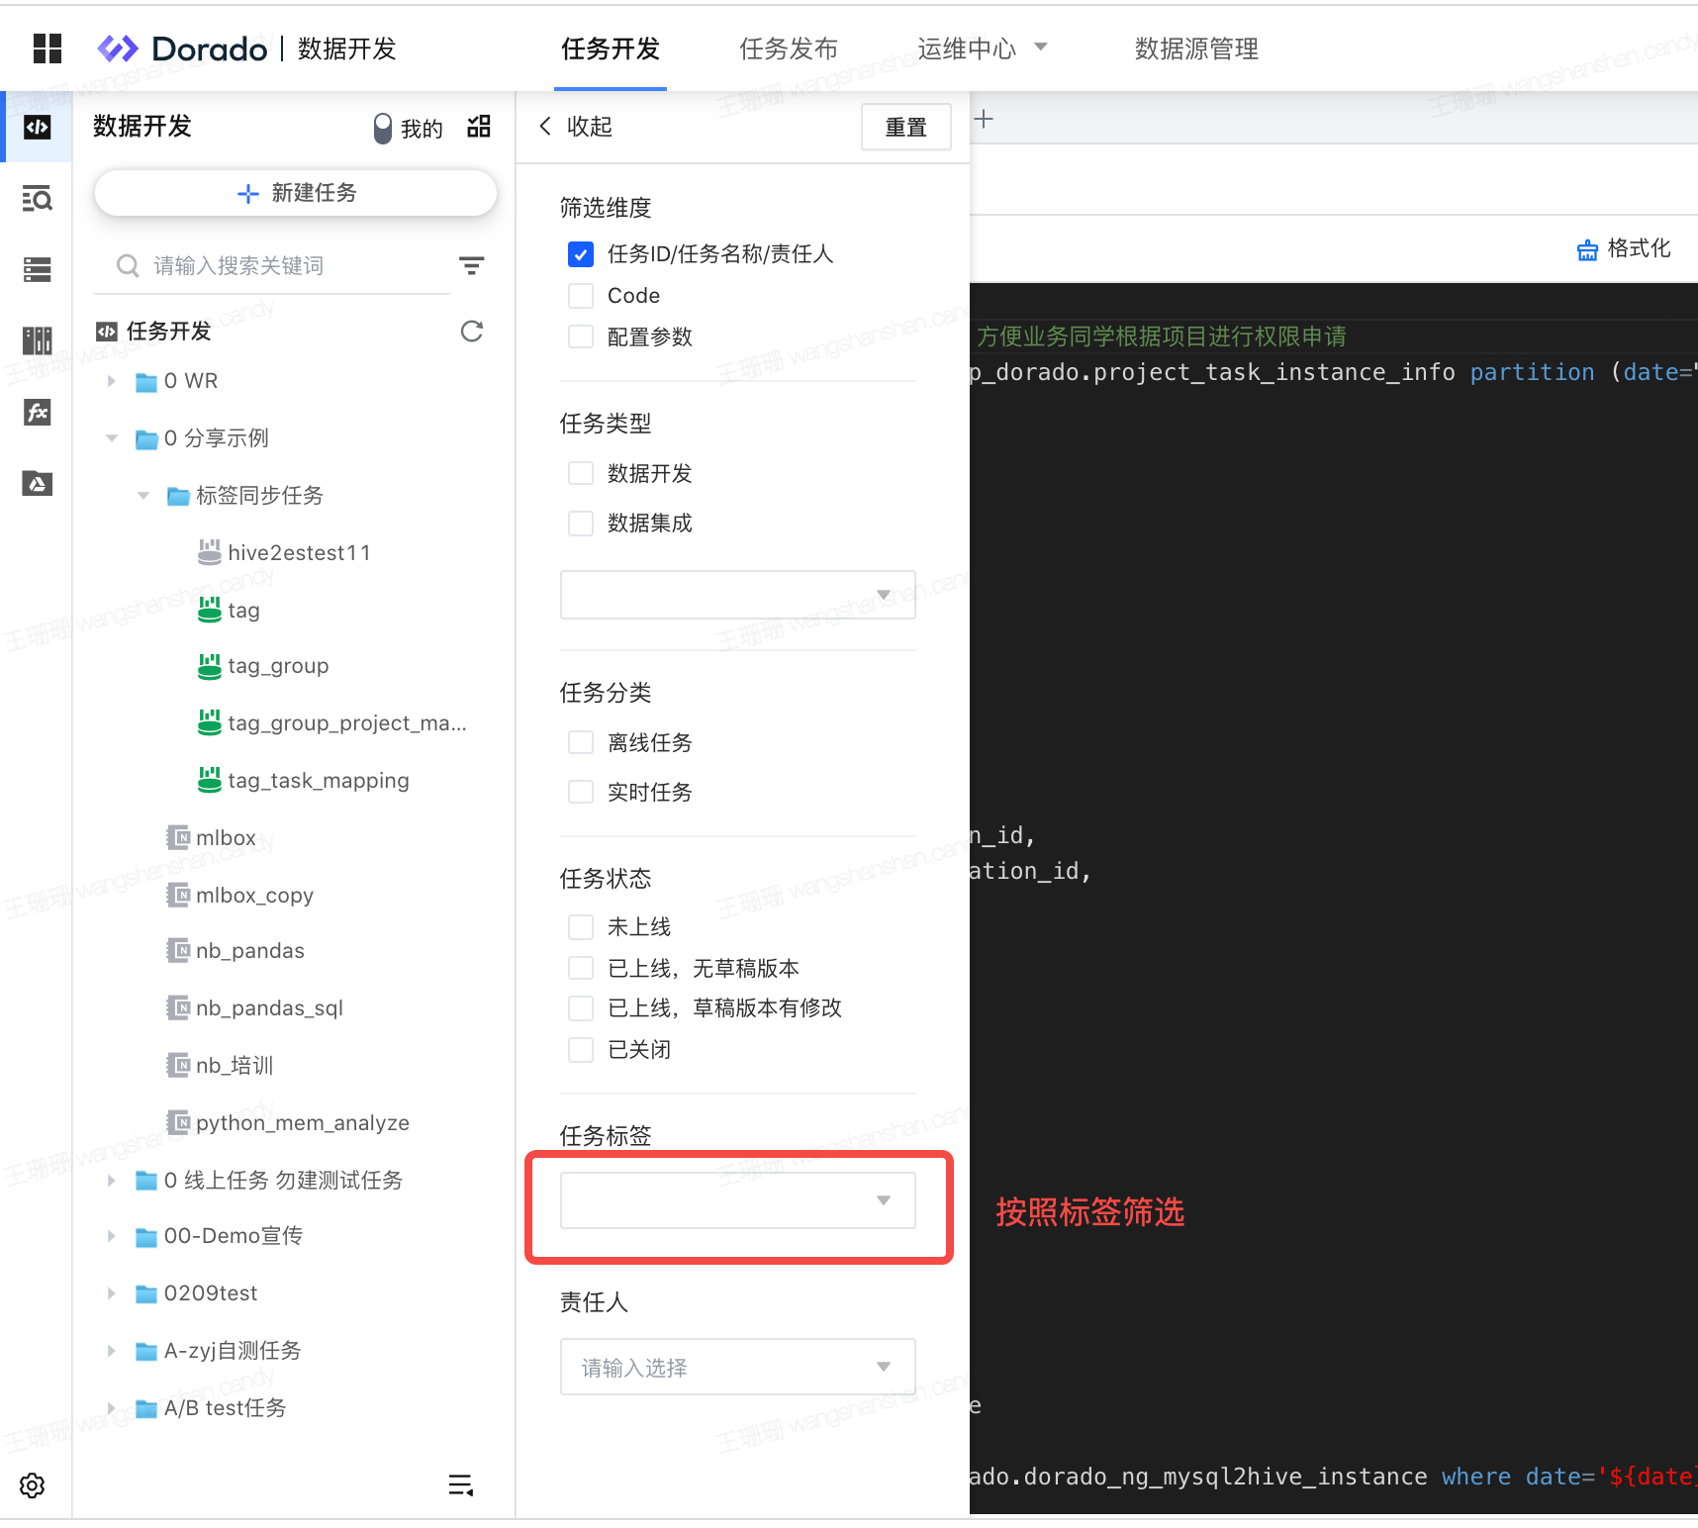Screen dimensions: 1698x1528
Task: Check the 离线任务 checkbox
Action: [x=581, y=743]
